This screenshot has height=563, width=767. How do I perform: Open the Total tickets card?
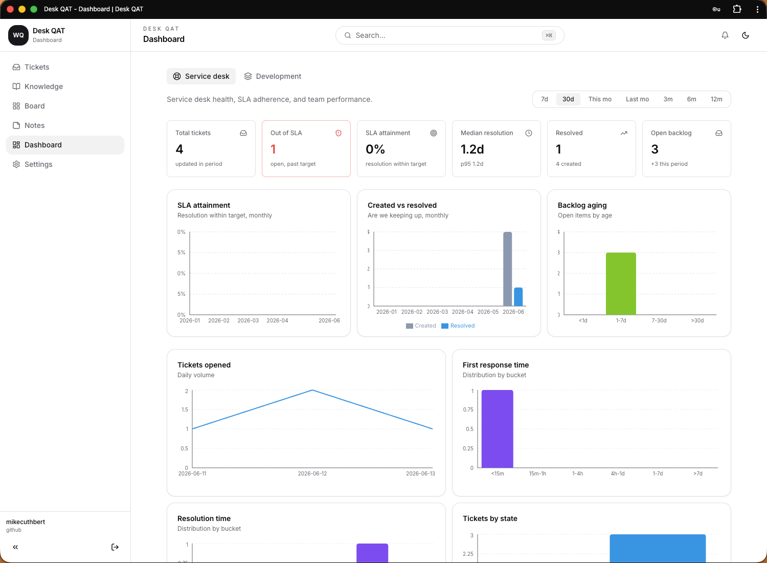[211, 148]
